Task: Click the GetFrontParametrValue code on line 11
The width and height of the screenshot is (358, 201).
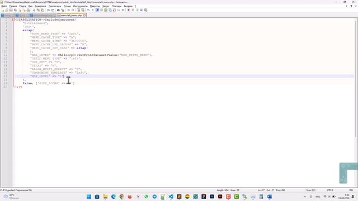Action: tap(98, 55)
